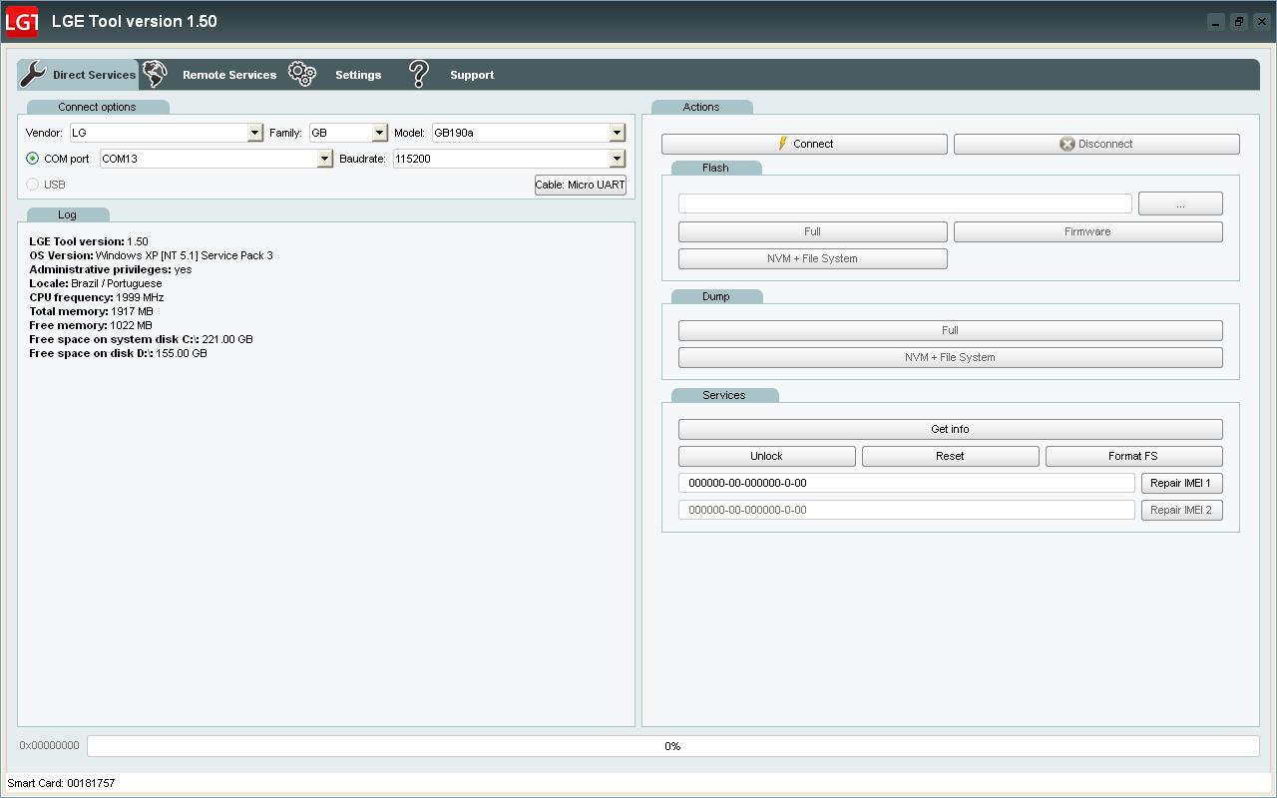The image size is (1277, 798).
Task: Click the Repair IMEI 2 button
Action: coord(1181,510)
